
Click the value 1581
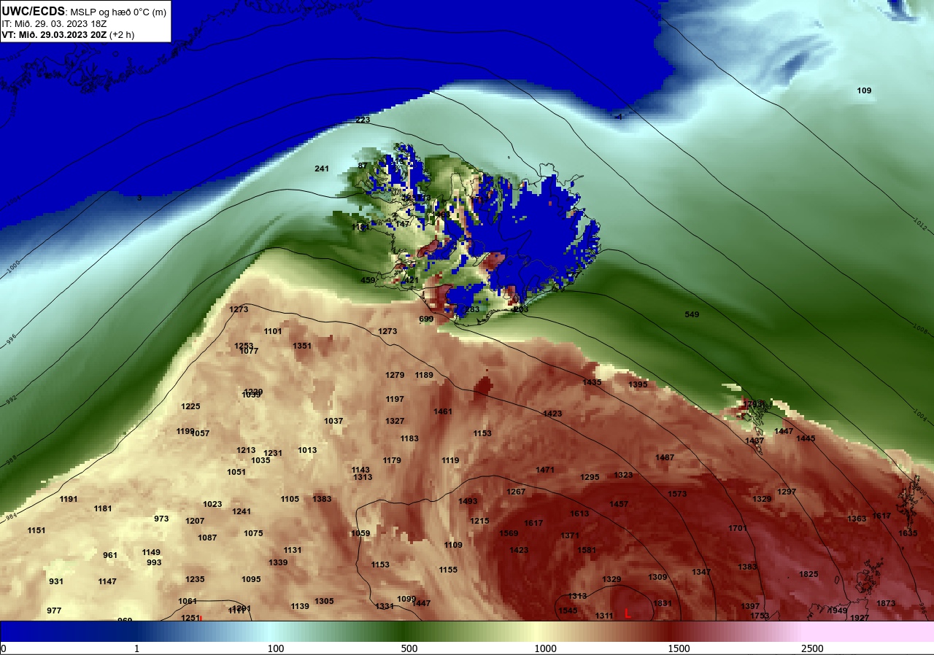pos(587,550)
